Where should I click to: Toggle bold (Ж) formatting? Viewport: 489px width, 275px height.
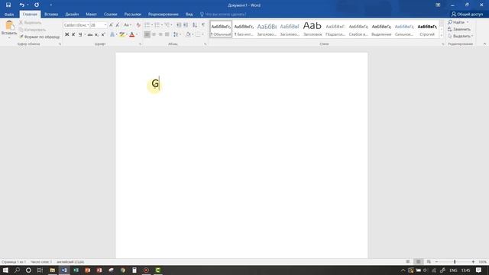66,34
